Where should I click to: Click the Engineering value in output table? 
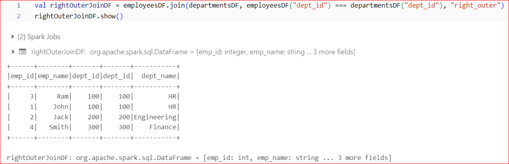click(155, 117)
